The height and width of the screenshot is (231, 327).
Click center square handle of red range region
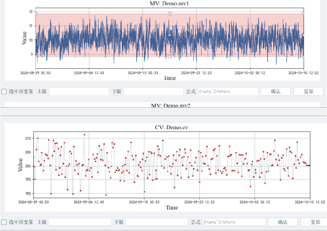coord(170,35)
